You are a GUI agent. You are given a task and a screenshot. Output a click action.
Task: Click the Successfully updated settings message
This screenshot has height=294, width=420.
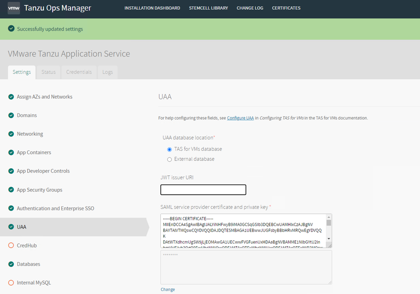(x=50, y=29)
